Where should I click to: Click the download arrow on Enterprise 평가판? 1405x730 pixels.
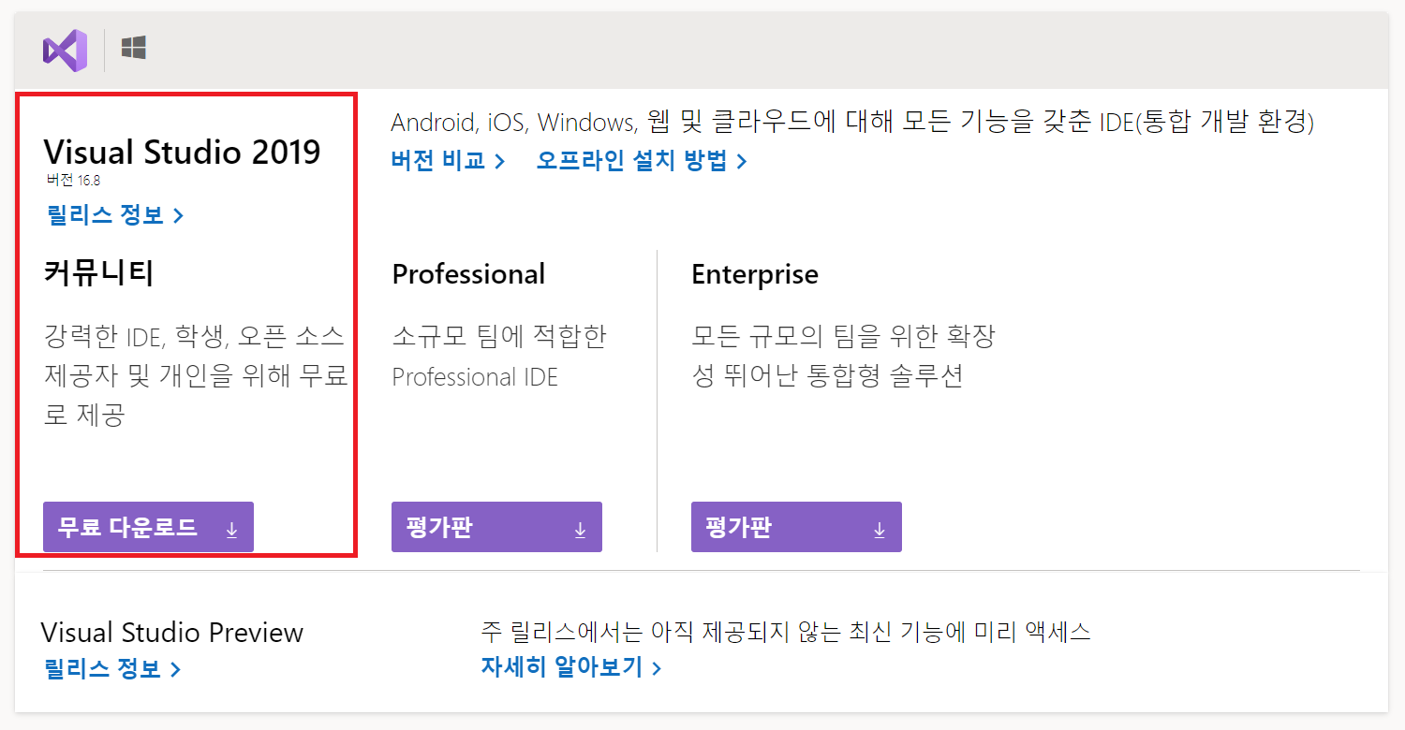pyautogui.click(x=880, y=529)
